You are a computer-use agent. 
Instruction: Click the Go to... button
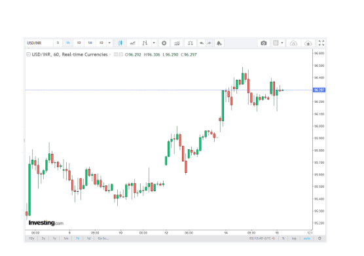click(x=103, y=238)
